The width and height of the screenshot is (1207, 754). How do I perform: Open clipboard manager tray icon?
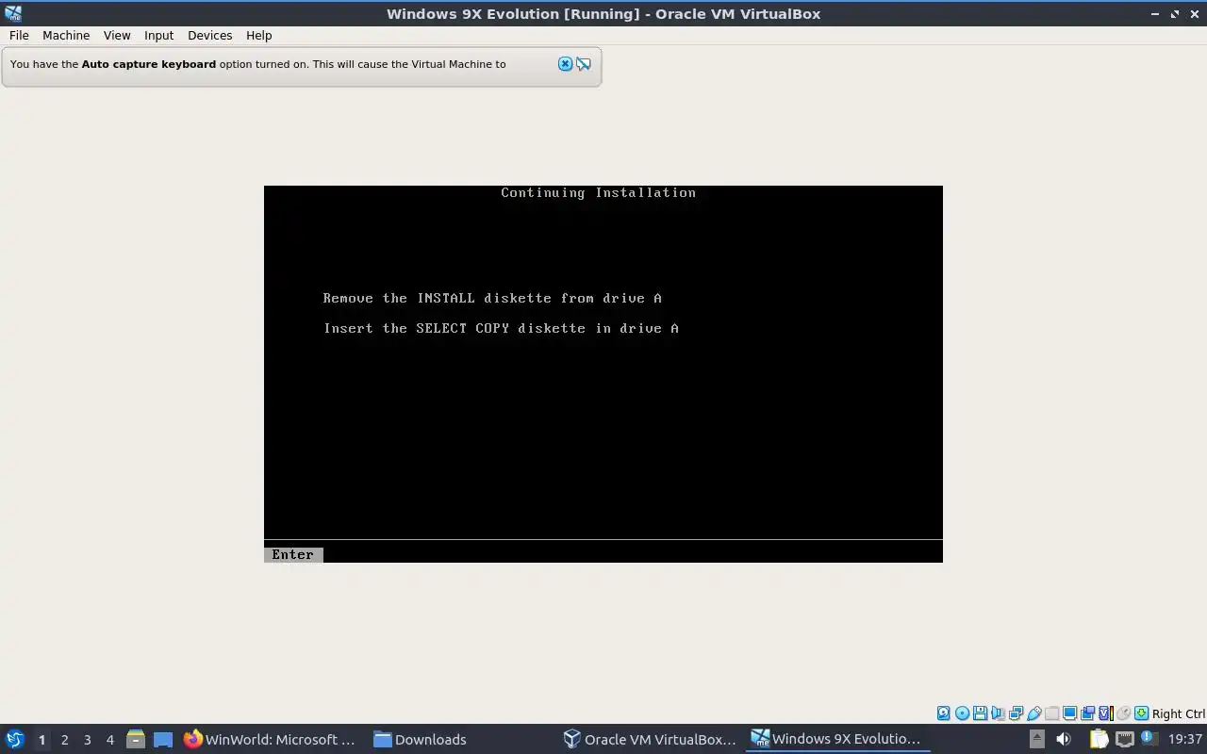1099,739
